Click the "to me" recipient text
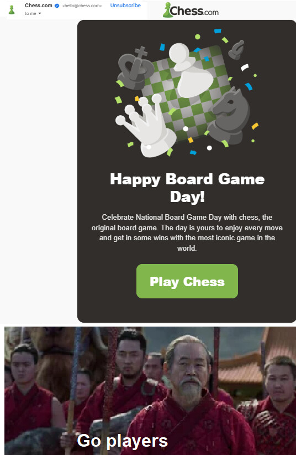Screen dimensions: 296x455 tap(30, 13)
